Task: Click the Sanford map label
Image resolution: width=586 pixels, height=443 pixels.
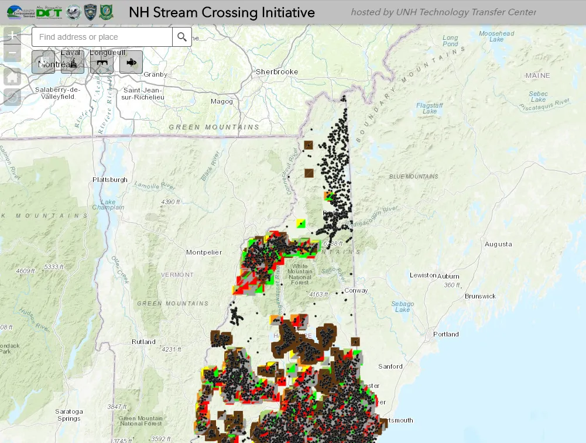Action: click(390, 366)
